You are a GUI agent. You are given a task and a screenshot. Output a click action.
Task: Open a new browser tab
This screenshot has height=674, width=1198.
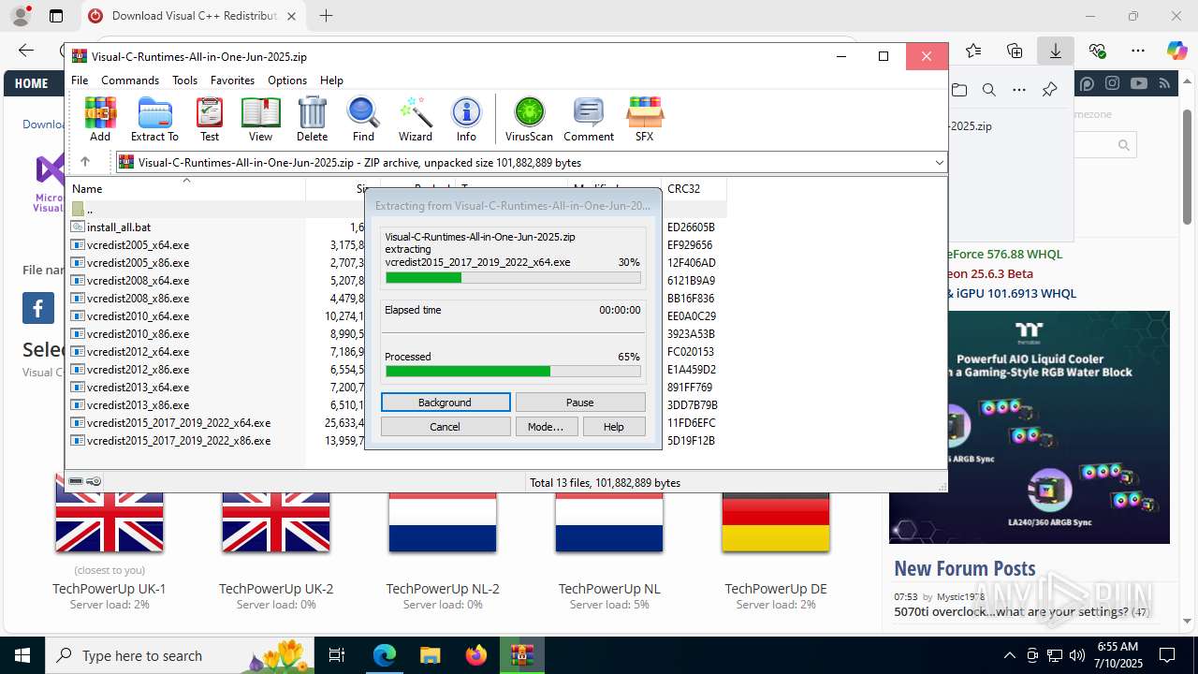(x=326, y=16)
